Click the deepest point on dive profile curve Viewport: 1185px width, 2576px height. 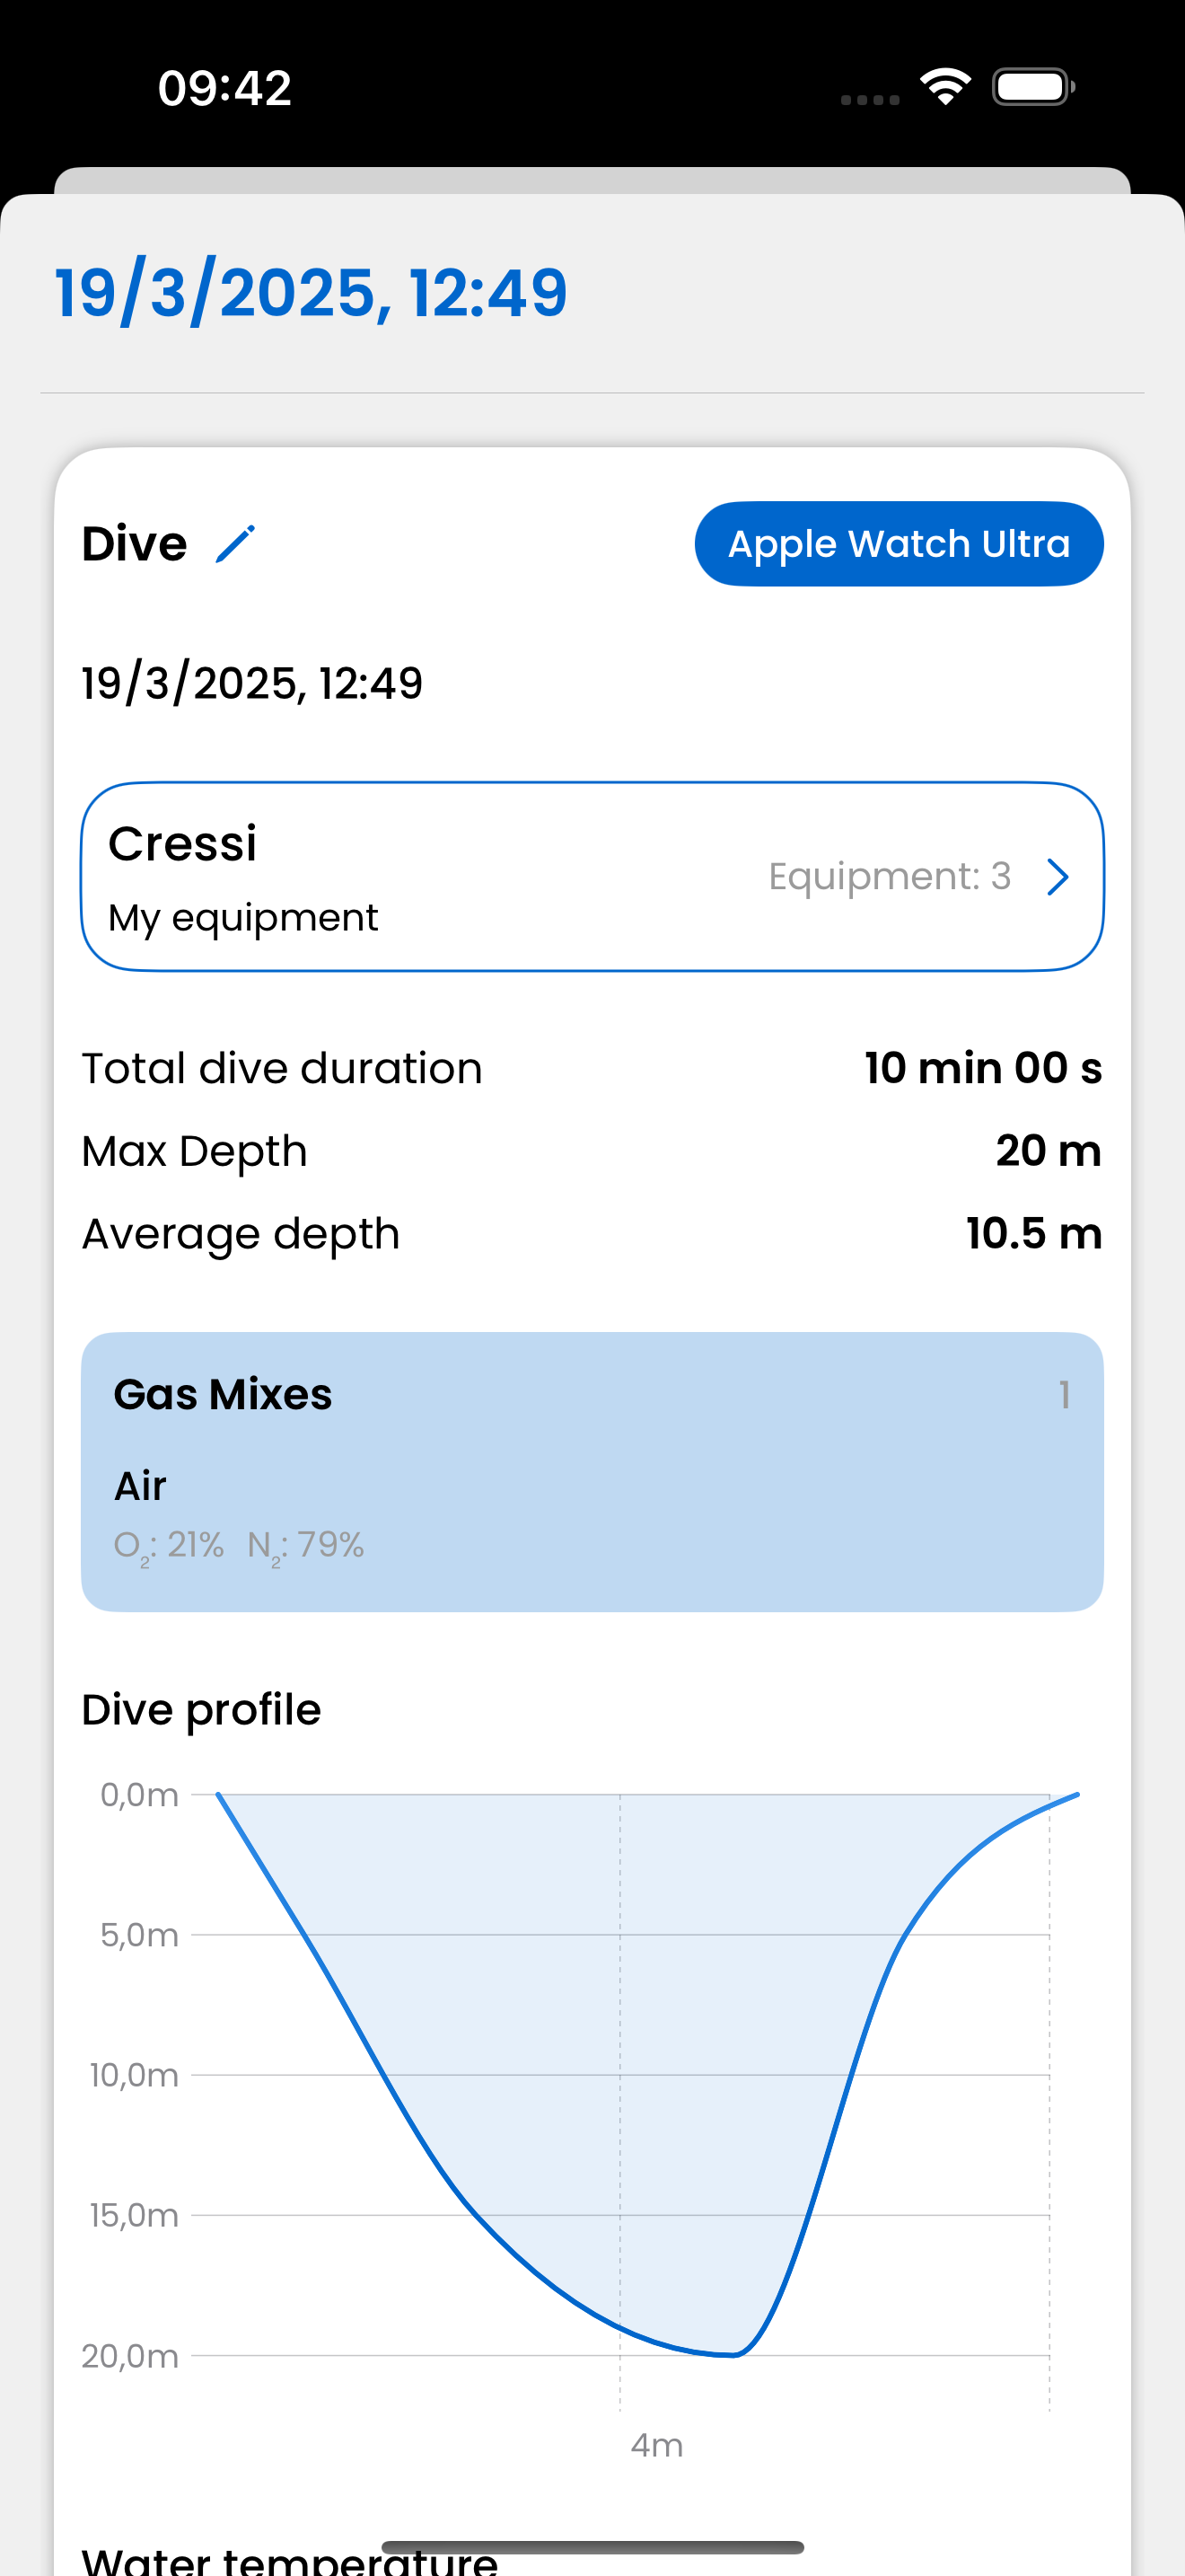733,2354
